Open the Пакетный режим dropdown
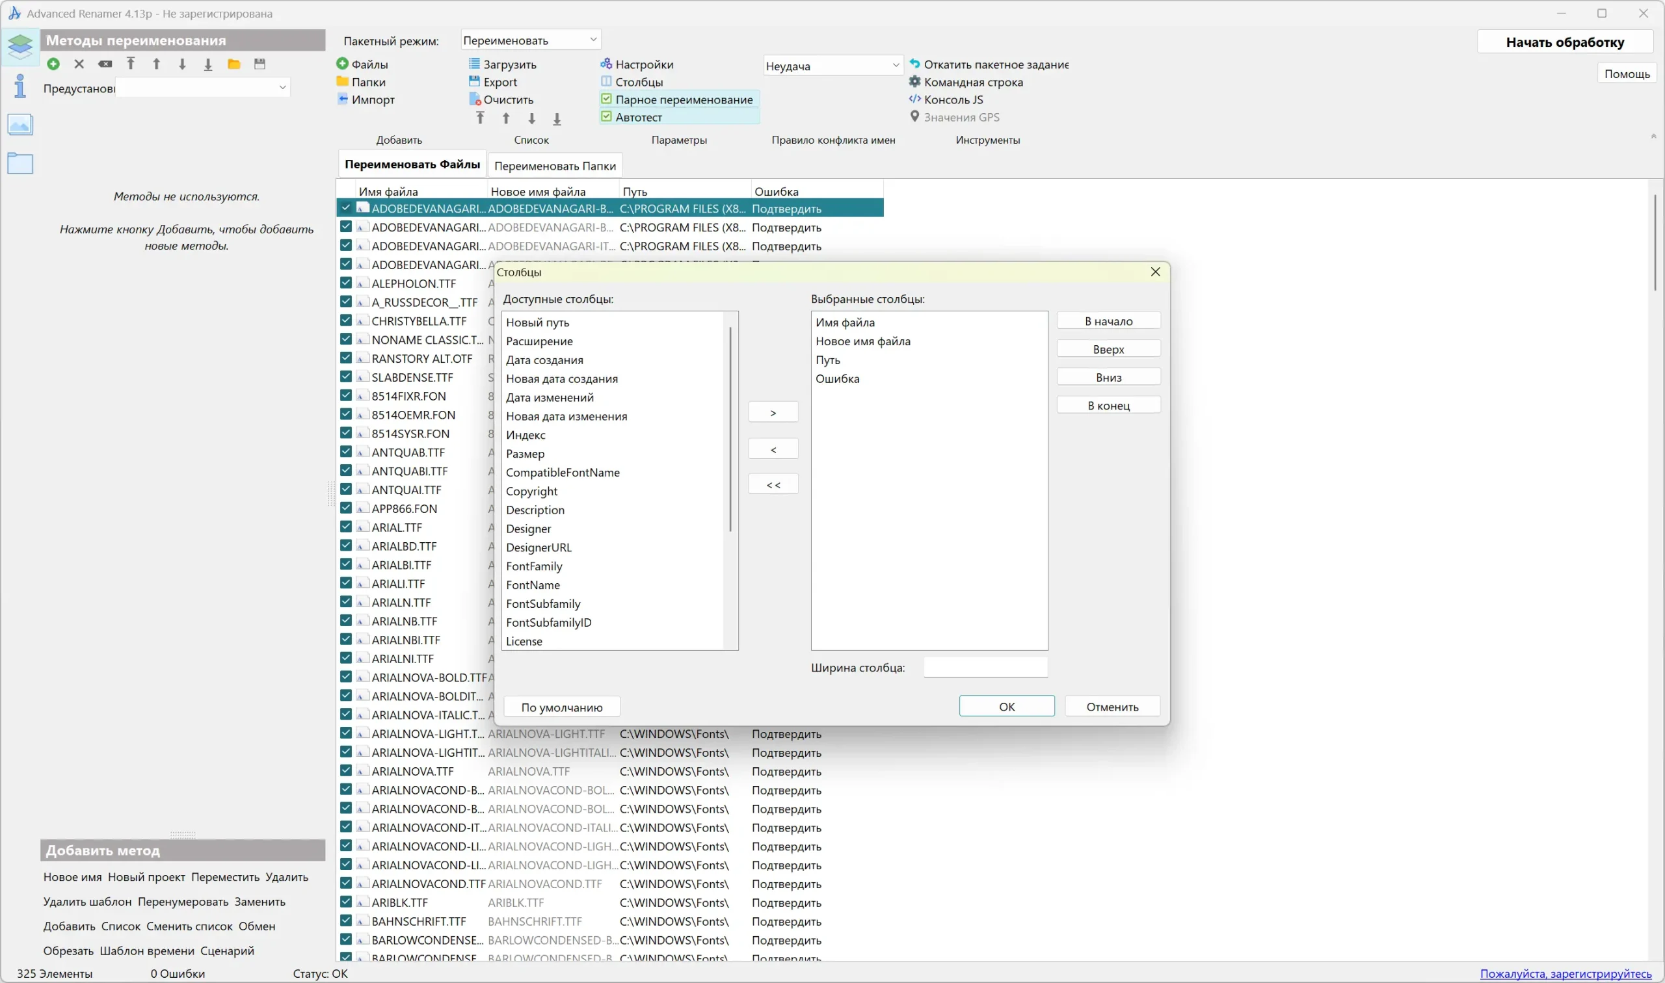Image resolution: width=1665 pixels, height=983 pixels. [x=530, y=40]
